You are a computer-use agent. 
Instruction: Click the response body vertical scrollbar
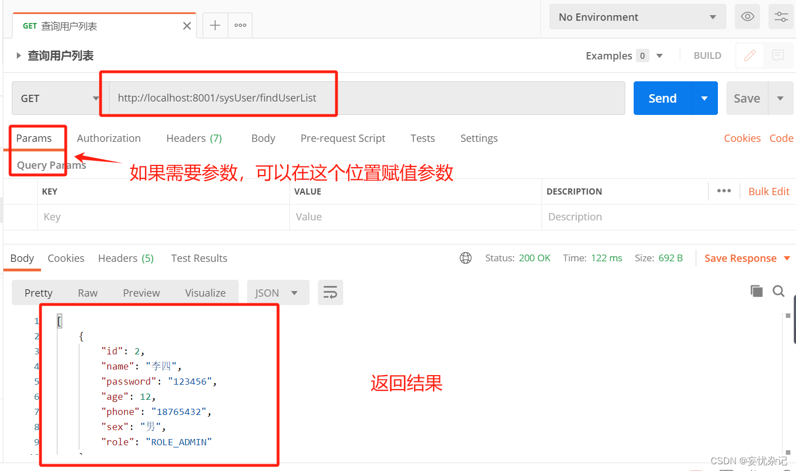coord(787,384)
